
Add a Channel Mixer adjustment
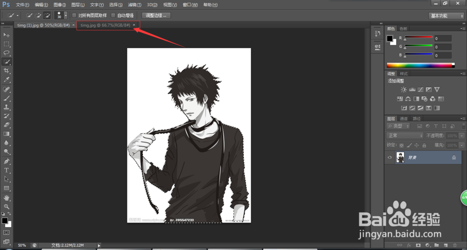pyautogui.click(x=432, y=99)
